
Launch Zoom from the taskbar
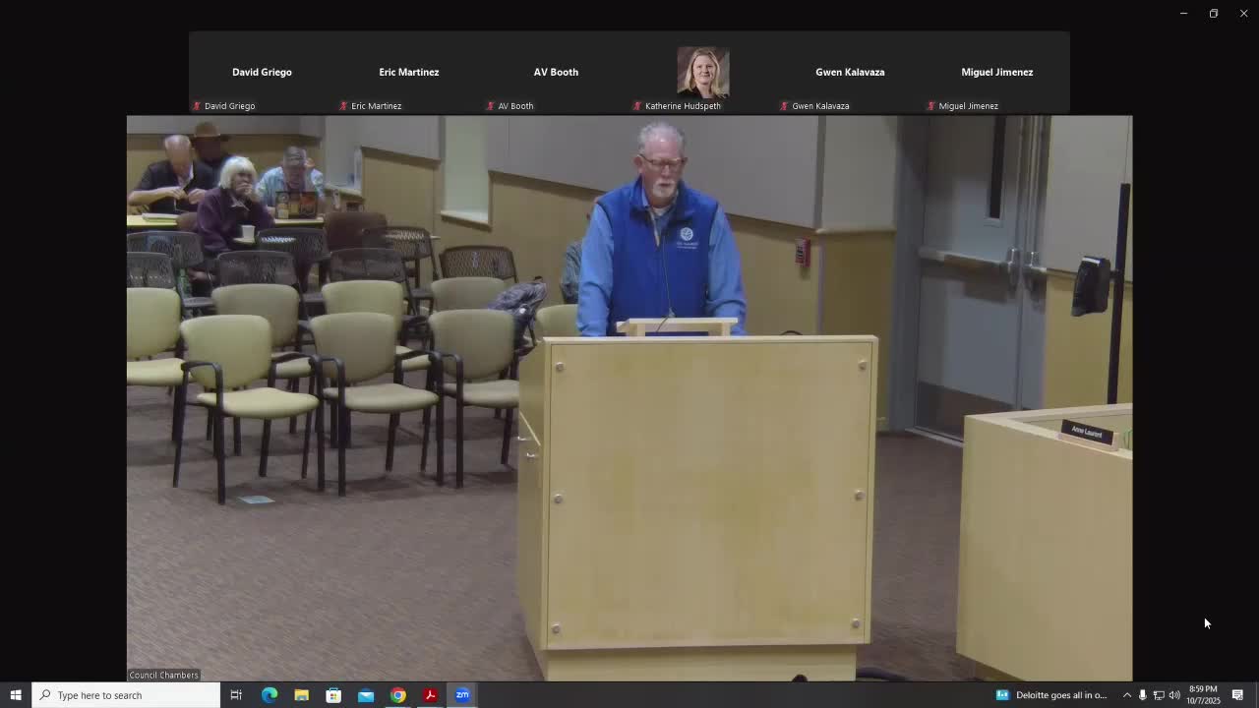[x=462, y=695]
